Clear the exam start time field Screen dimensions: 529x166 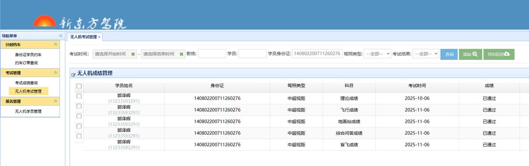click(133, 54)
